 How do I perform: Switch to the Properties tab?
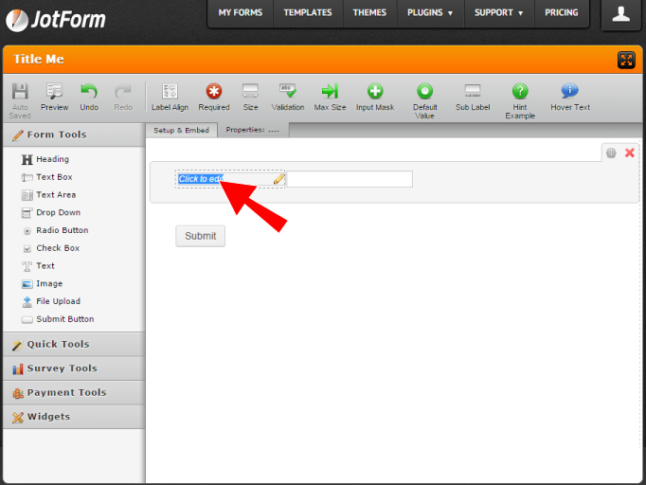click(x=253, y=130)
